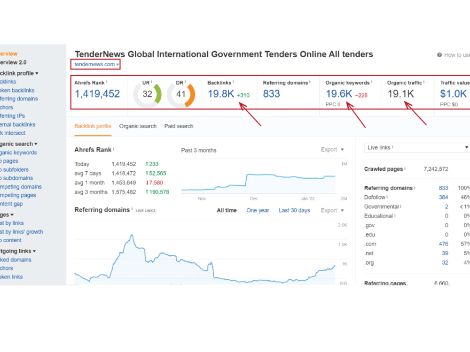
Task: Click the Organic keywords value 19.6K
Action: 339,94
